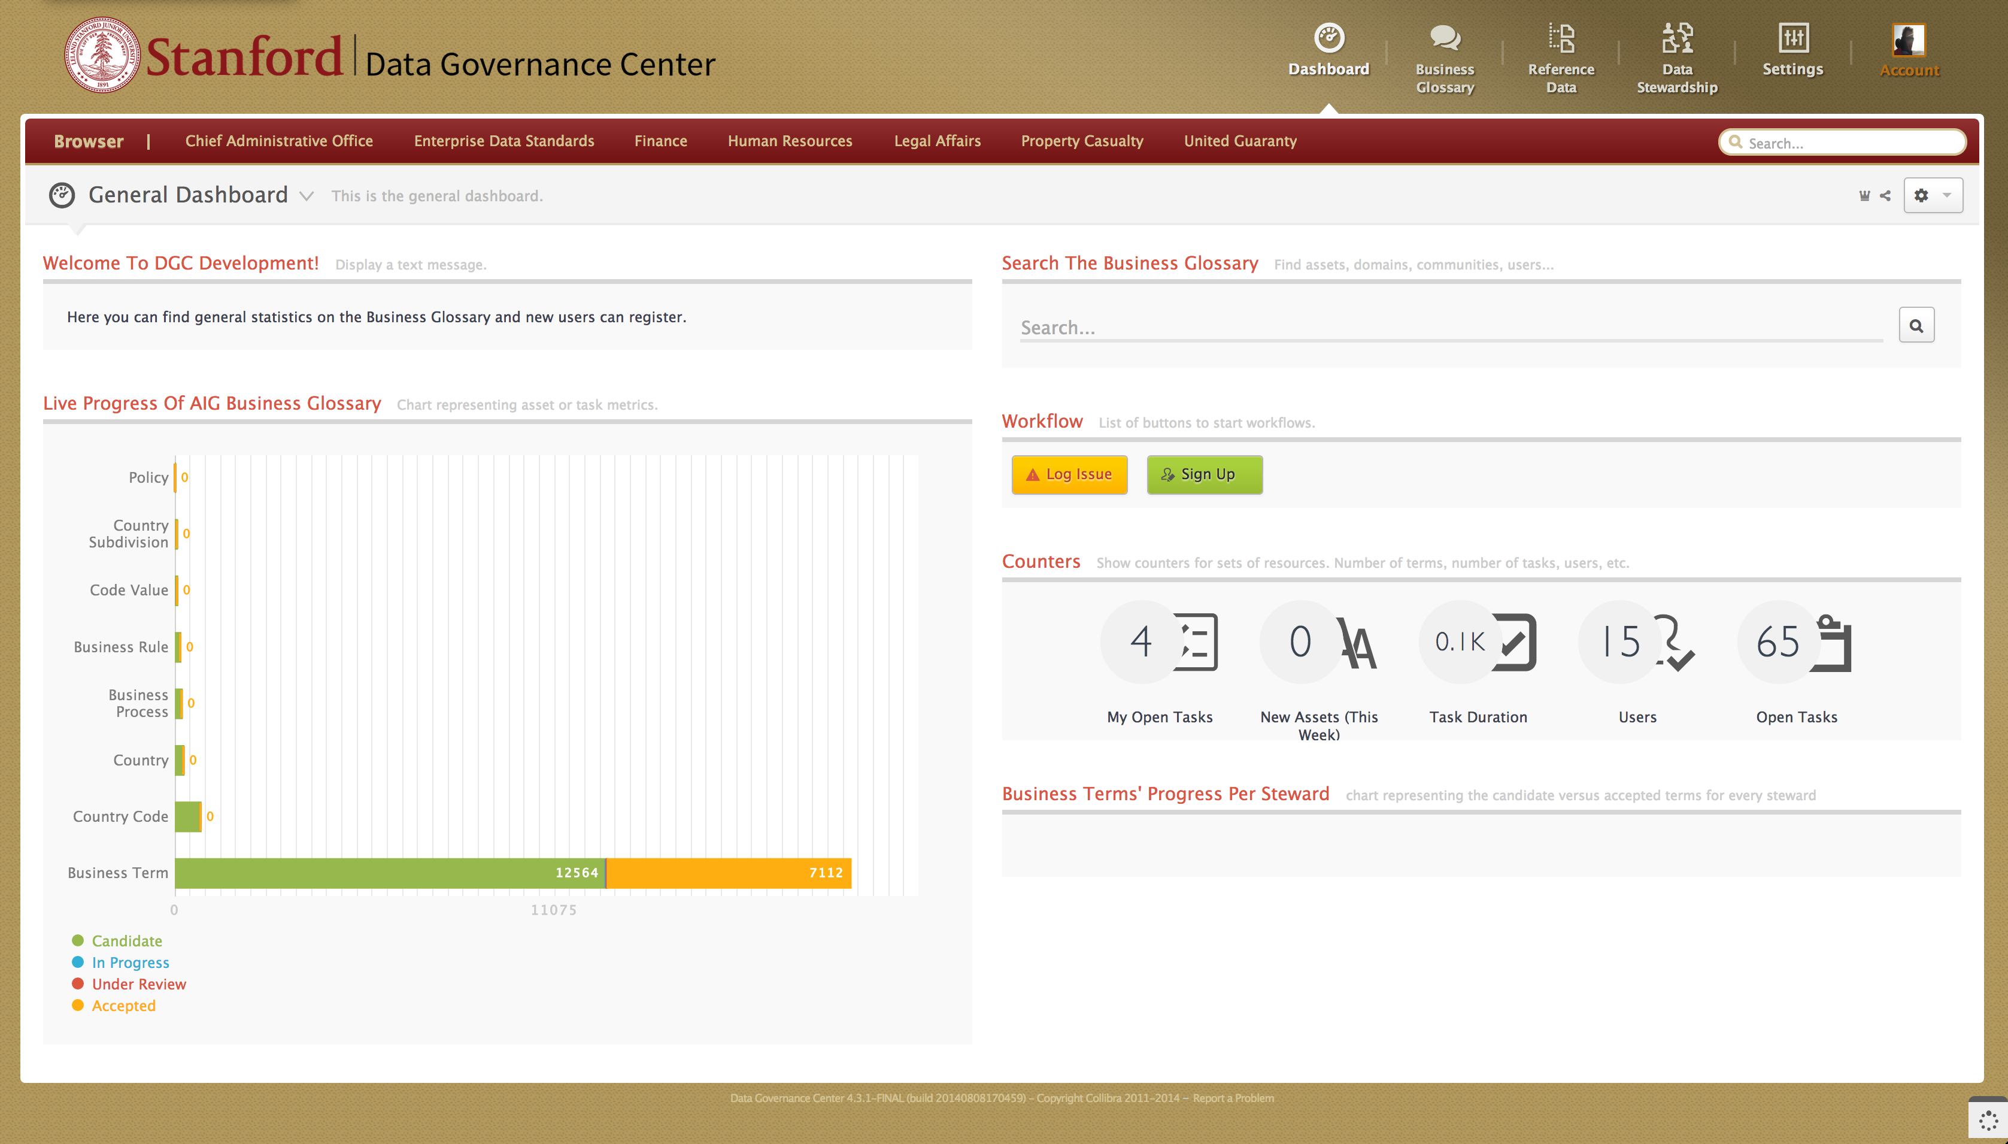Open the United Guaranty menu item
The image size is (2008, 1144).
(1240, 141)
